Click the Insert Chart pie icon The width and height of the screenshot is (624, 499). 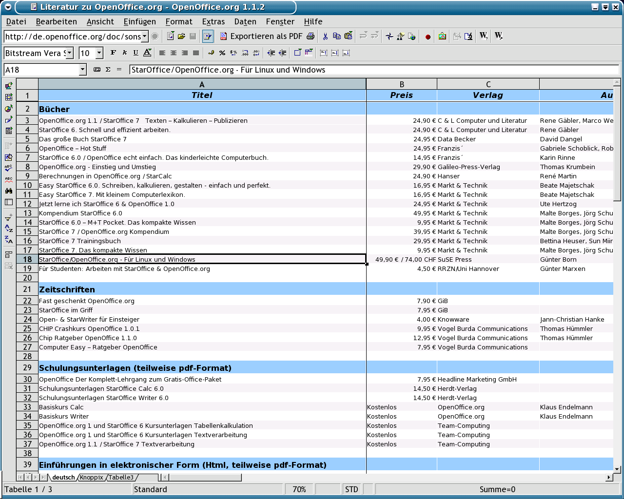click(8, 108)
